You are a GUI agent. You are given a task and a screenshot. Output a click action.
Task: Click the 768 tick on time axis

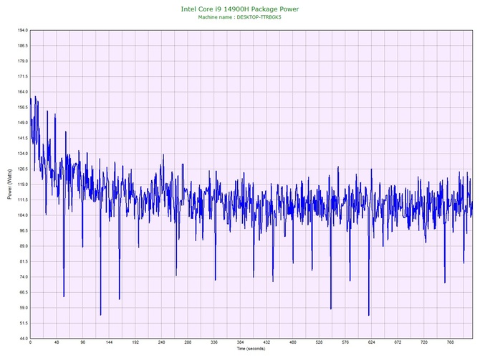[451, 342]
